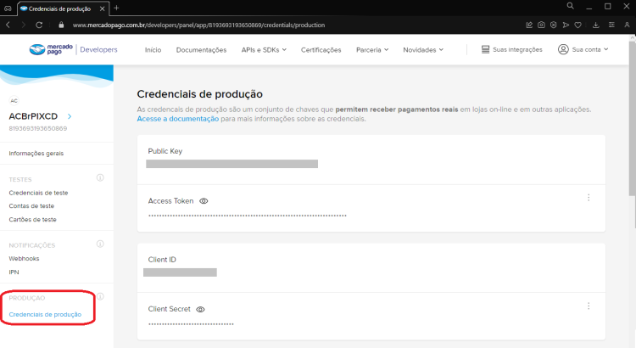The height and width of the screenshot is (348, 636).
Task: Open Client Secret three-dot options menu
Action: click(589, 306)
